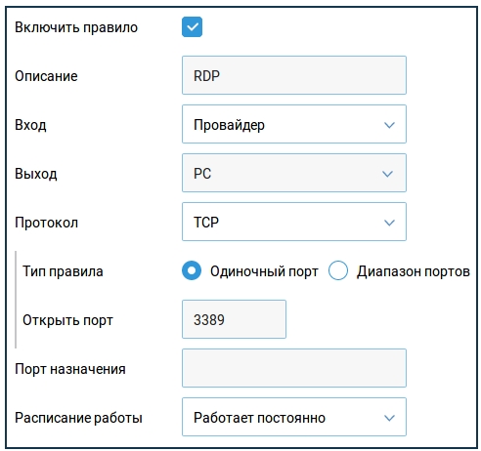
Task: Click the Включить правило label
Action: coord(76,27)
